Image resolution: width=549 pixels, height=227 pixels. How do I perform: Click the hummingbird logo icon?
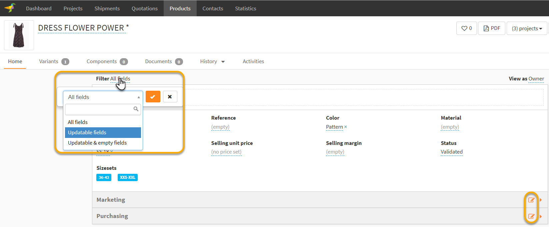tap(10, 8)
